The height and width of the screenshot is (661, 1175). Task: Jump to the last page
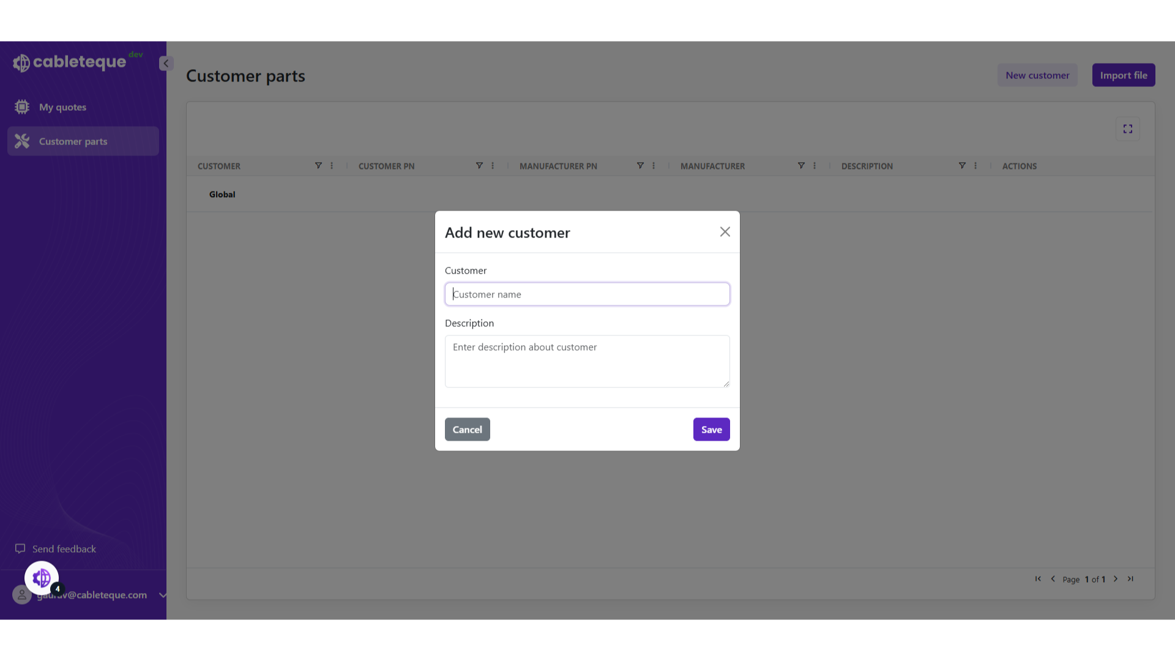(x=1131, y=579)
